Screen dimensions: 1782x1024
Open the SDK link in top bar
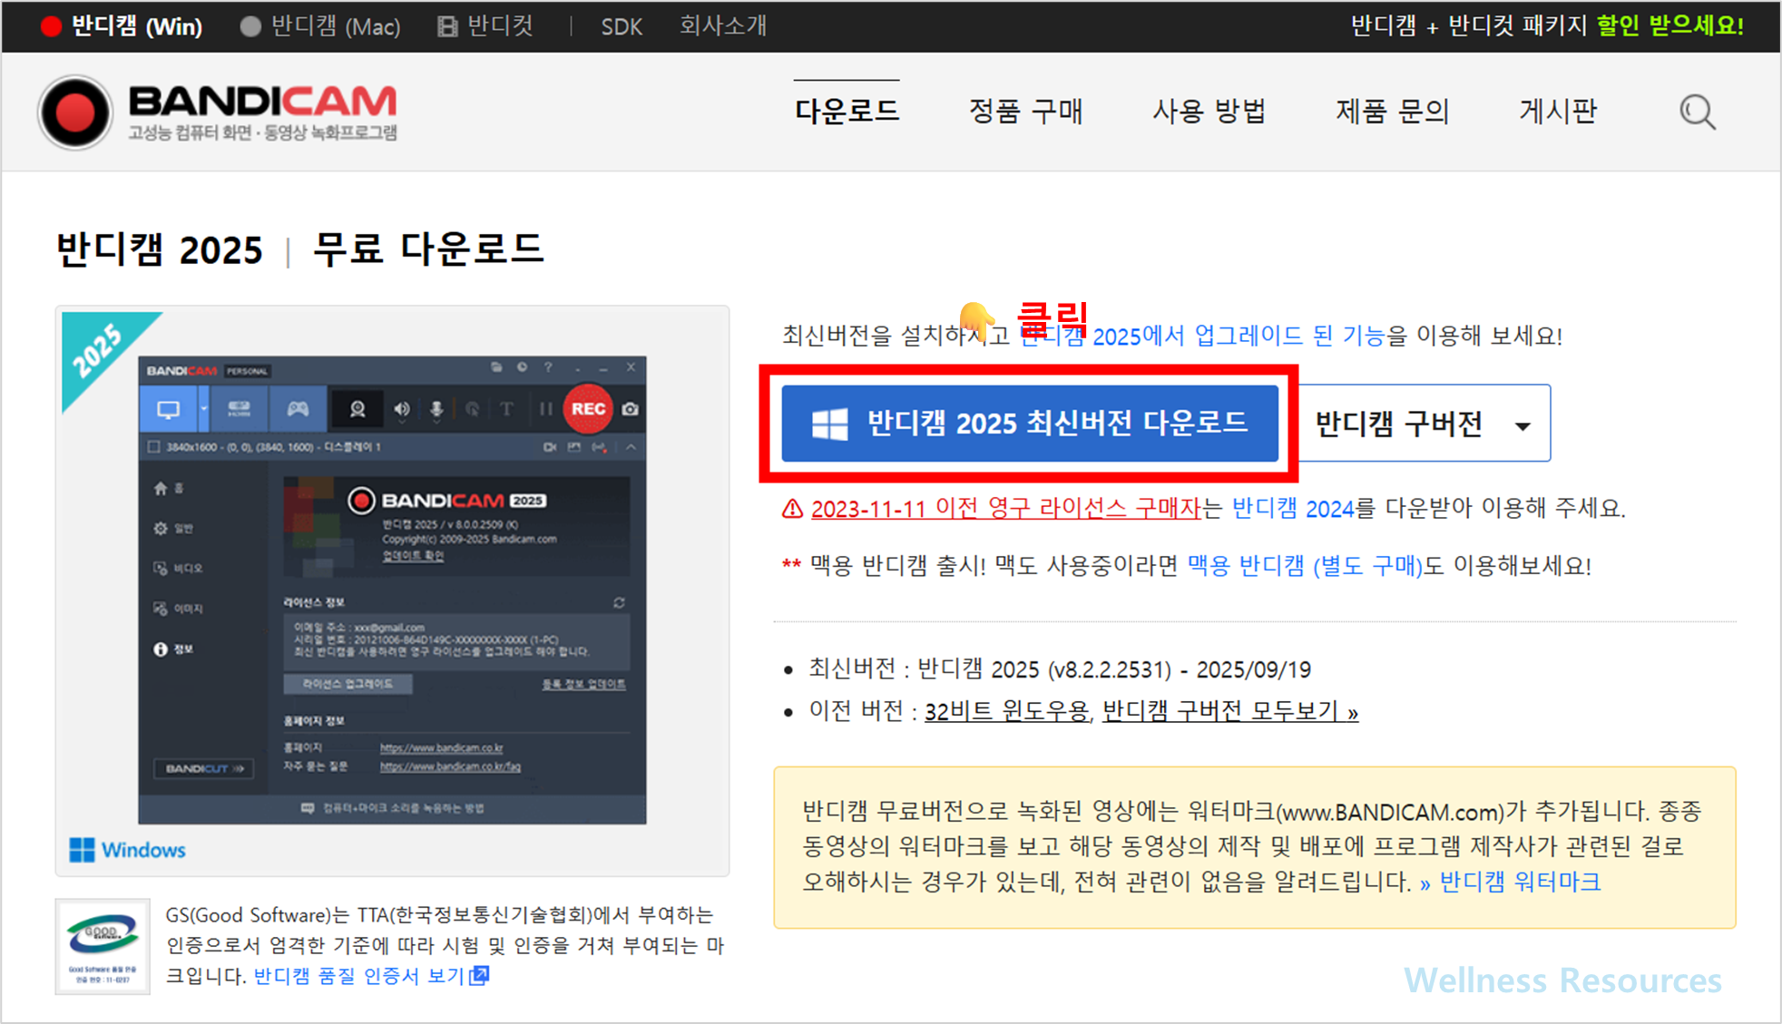pyautogui.click(x=622, y=26)
